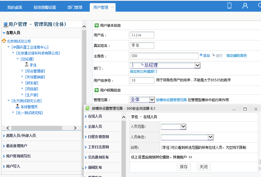261x177 pixels.
Task: Click the 保存 button in popup
Action: click(183, 167)
